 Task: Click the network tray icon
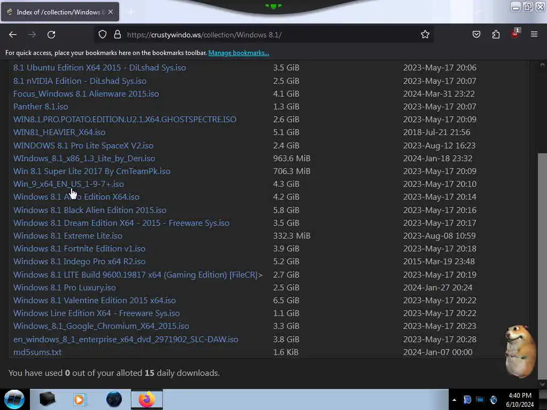[480, 399]
